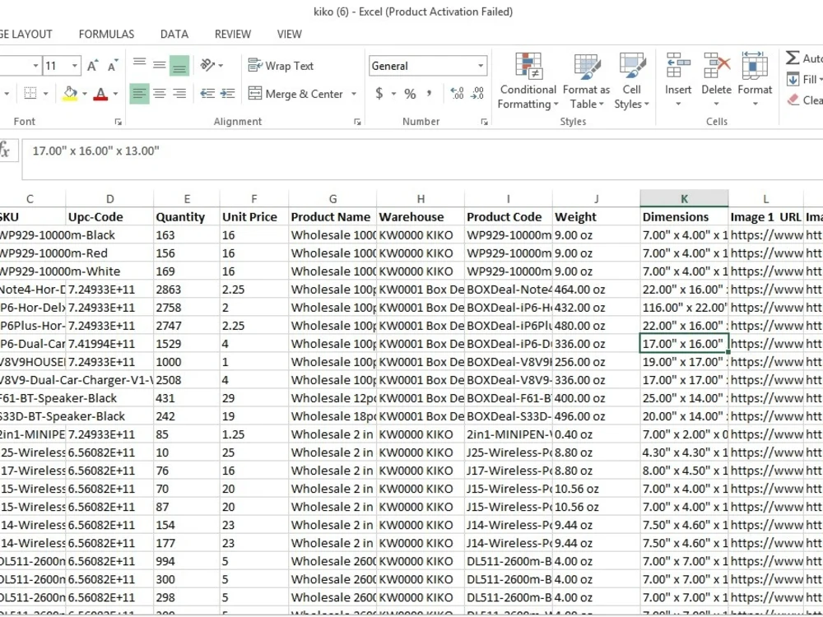The height and width of the screenshot is (617, 823).
Task: Select column K header
Action: tap(684, 199)
